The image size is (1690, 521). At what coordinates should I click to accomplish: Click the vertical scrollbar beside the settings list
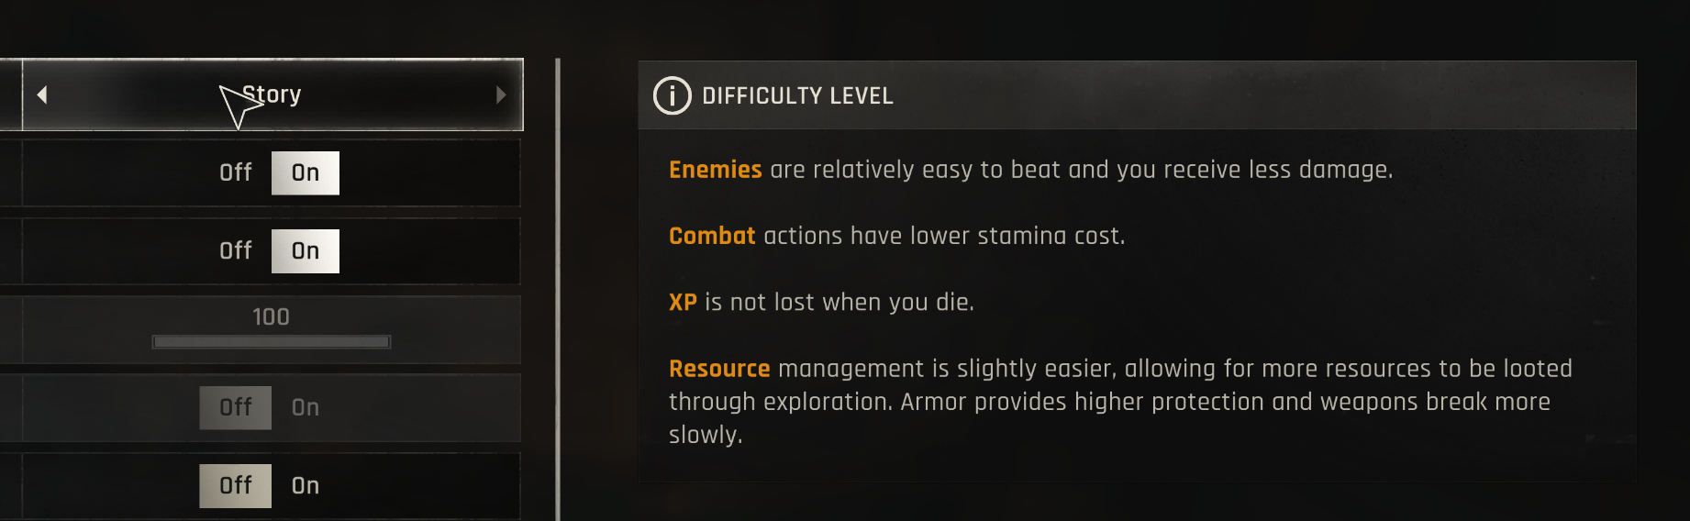558,290
